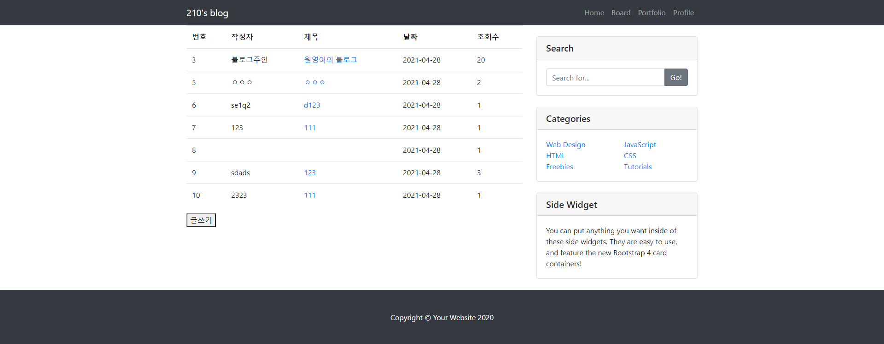The image size is (884, 344).
Task: Click the Copyright footer text
Action: (442, 317)
